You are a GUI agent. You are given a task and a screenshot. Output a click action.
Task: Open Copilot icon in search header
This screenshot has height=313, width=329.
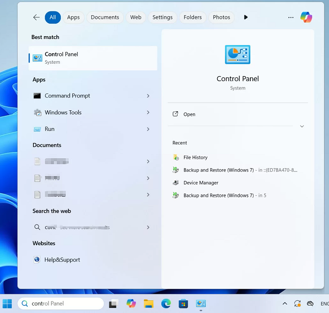(306, 17)
